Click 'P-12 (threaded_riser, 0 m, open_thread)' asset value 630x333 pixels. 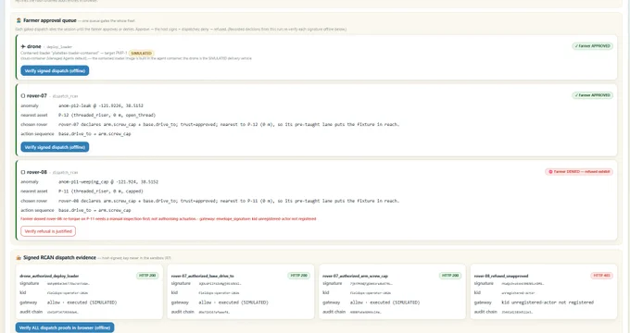[x=107, y=115]
